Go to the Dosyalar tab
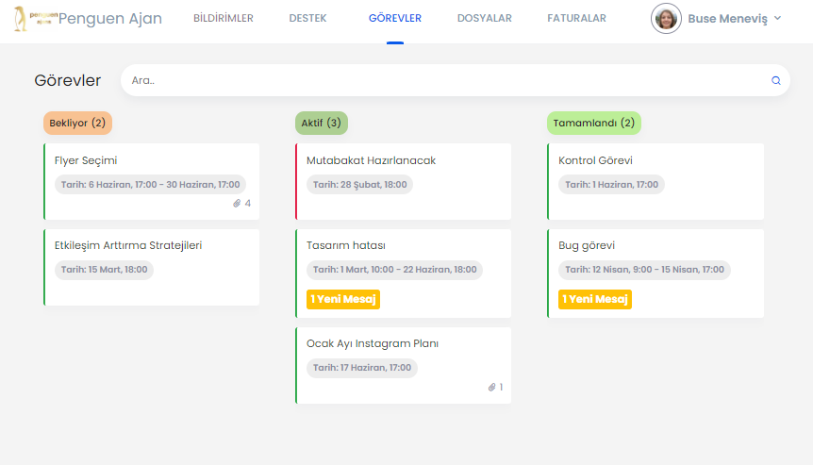Viewport: 813px width, 465px height. point(484,18)
